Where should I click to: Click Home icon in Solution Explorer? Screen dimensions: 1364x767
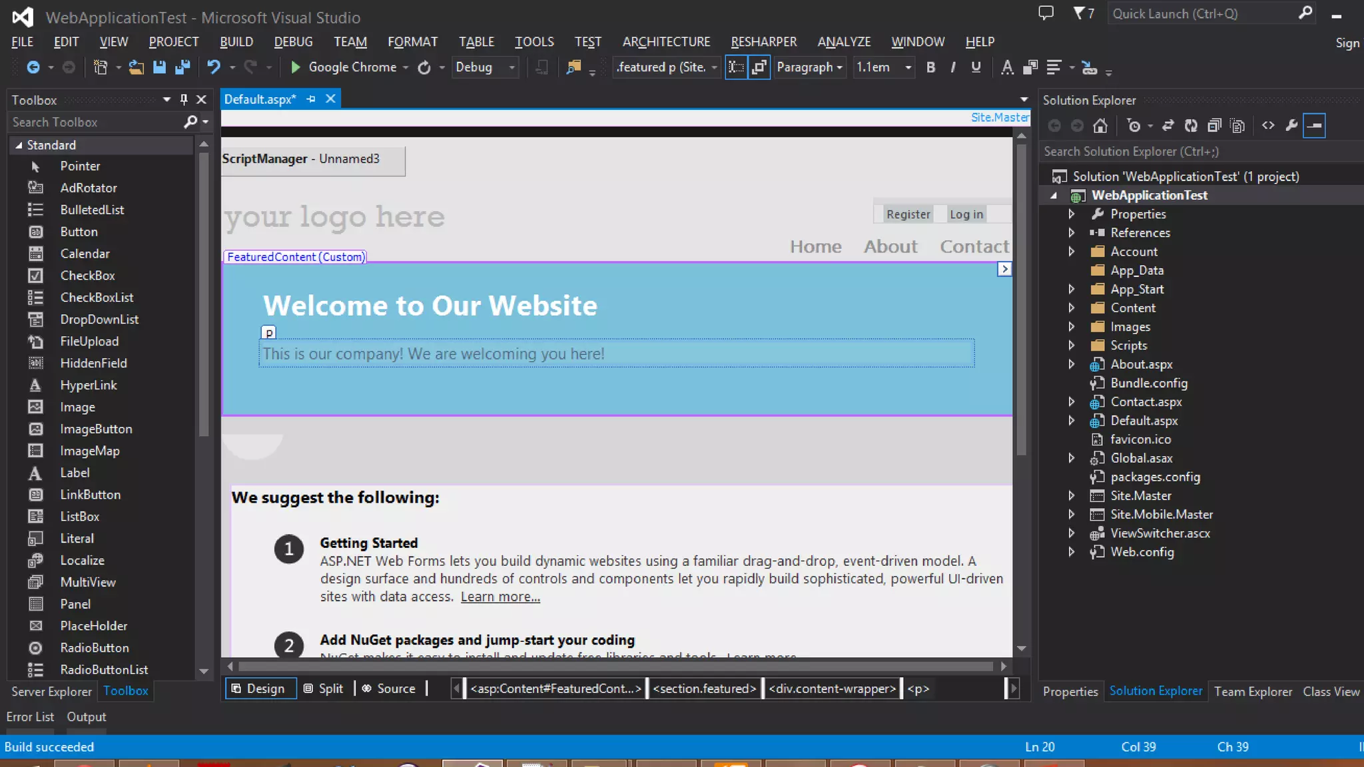1100,125
